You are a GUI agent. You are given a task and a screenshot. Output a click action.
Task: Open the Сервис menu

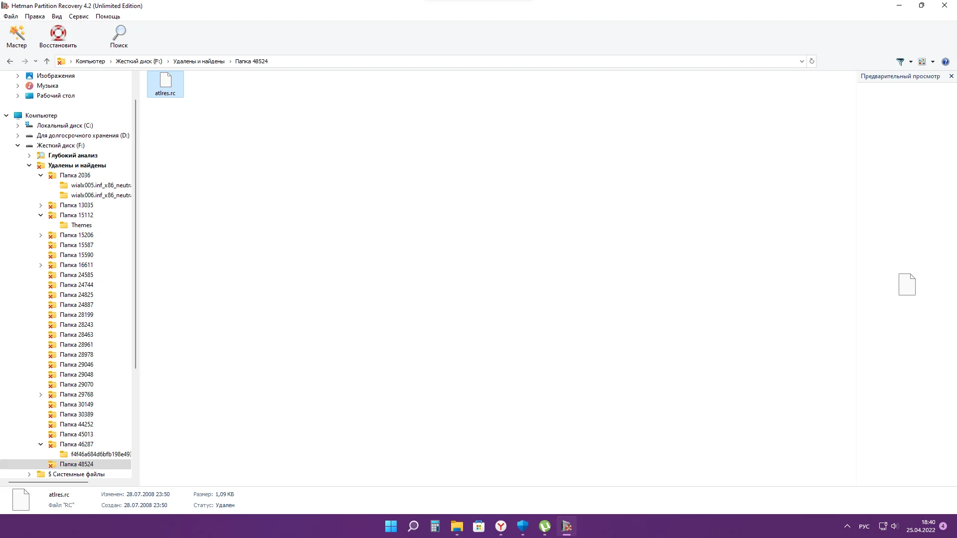[x=78, y=16]
